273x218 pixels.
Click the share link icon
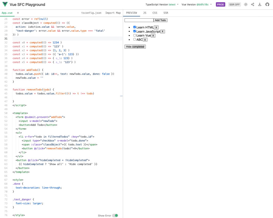[253, 5]
